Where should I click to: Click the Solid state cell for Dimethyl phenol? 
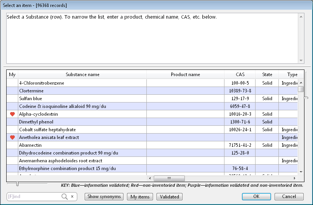click(x=267, y=122)
